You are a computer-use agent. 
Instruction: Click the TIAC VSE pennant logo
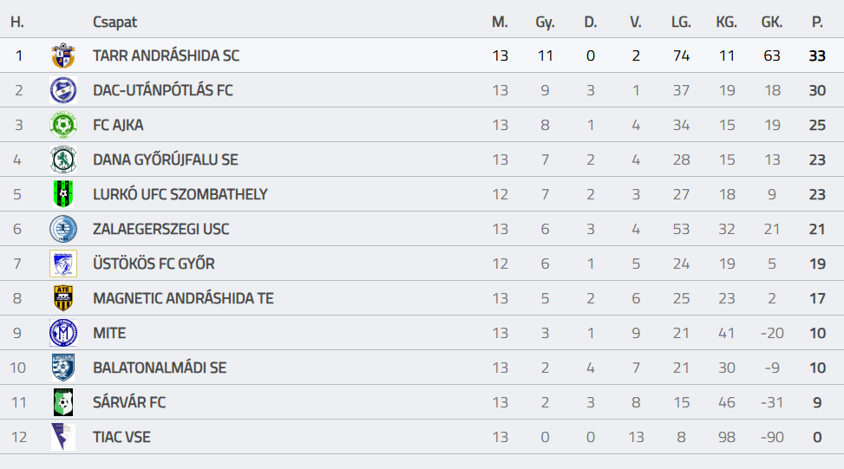tap(62, 437)
